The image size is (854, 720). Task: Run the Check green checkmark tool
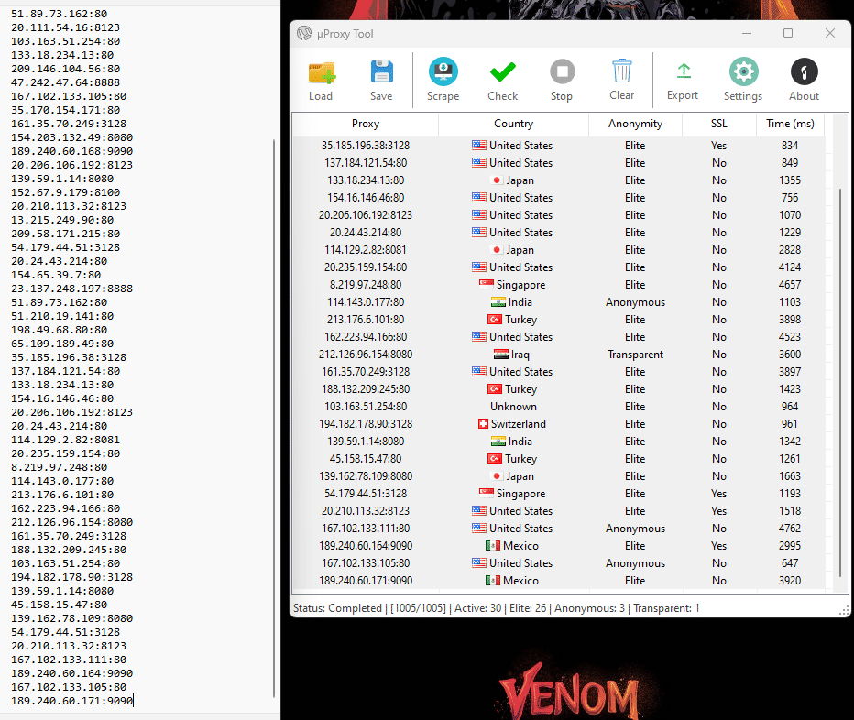[502, 71]
